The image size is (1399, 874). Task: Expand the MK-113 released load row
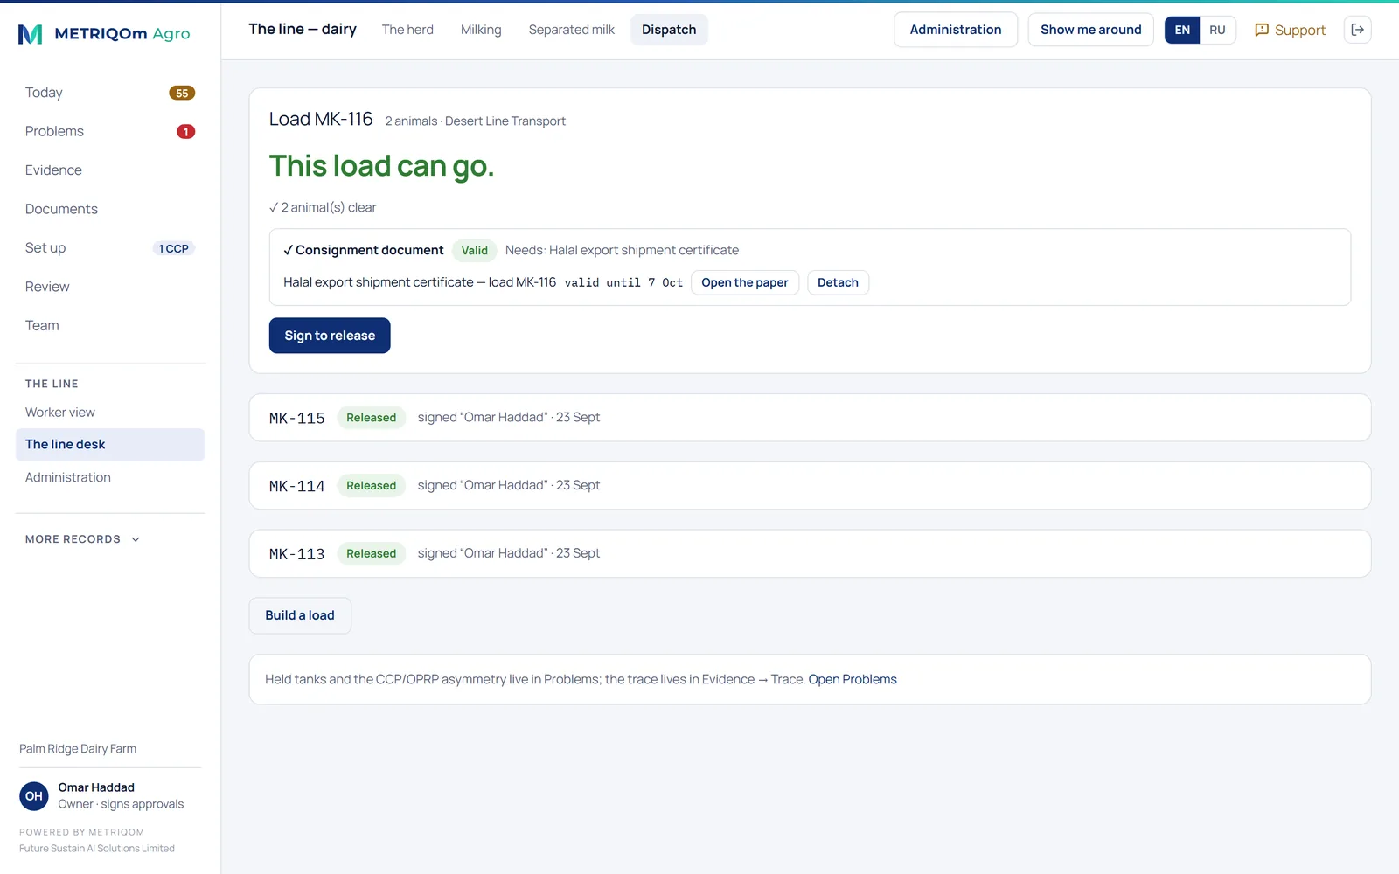[x=810, y=554]
